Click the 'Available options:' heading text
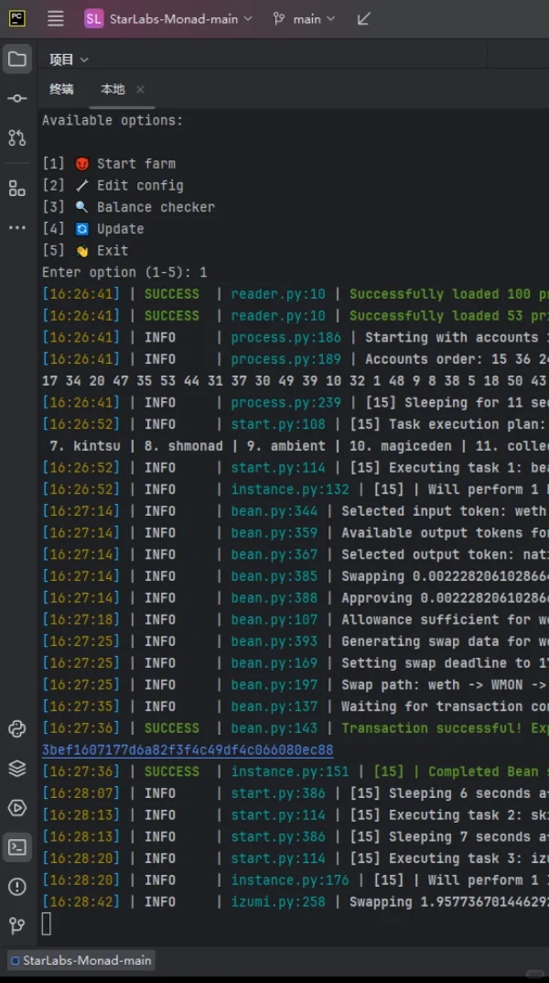 coord(113,120)
